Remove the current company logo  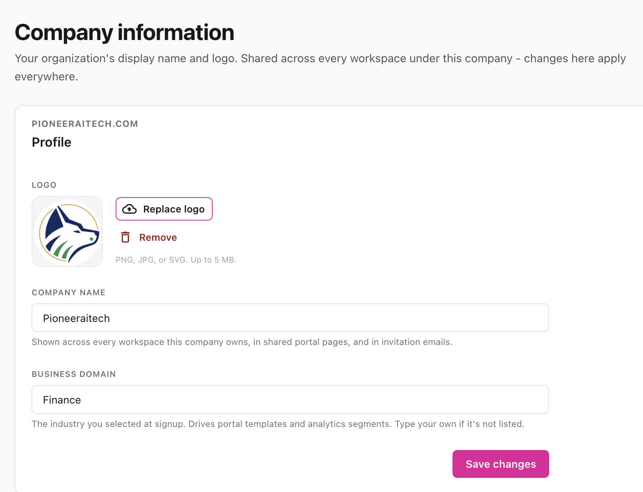(x=149, y=237)
